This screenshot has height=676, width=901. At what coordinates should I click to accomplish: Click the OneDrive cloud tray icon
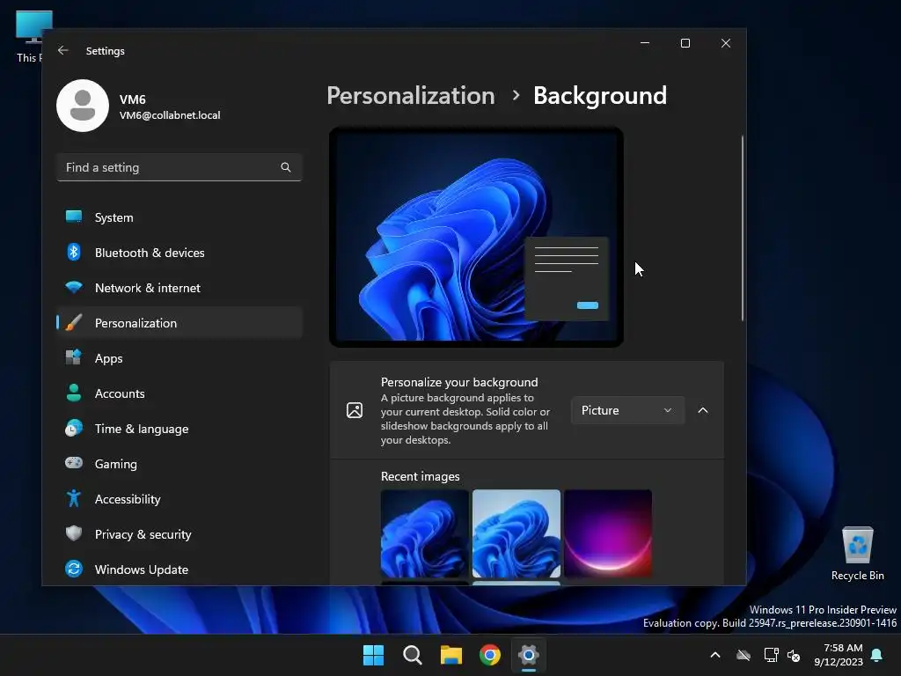pos(744,655)
